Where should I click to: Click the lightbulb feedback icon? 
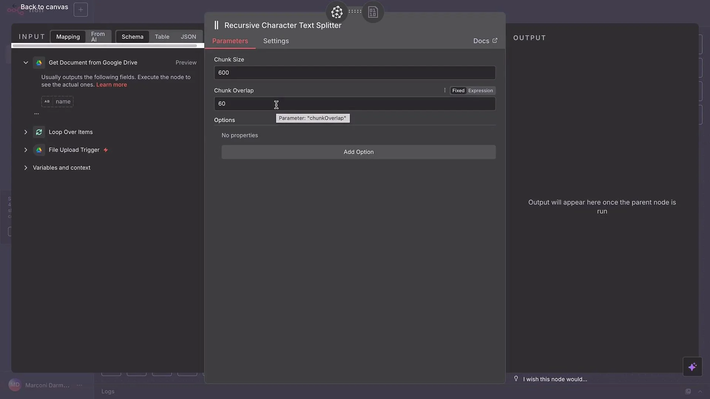tap(516, 378)
